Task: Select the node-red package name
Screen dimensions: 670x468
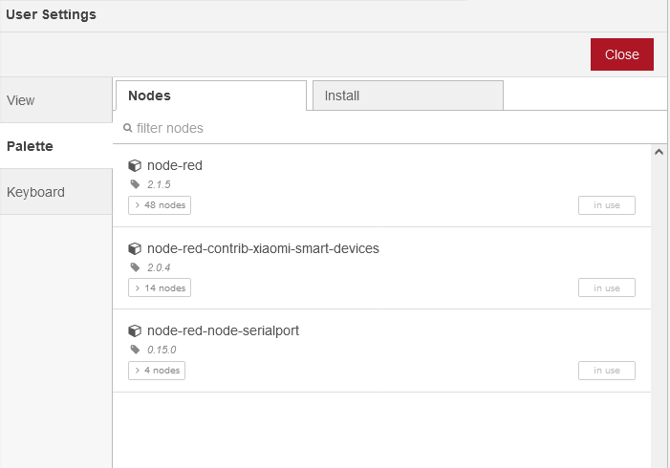Action: point(175,165)
